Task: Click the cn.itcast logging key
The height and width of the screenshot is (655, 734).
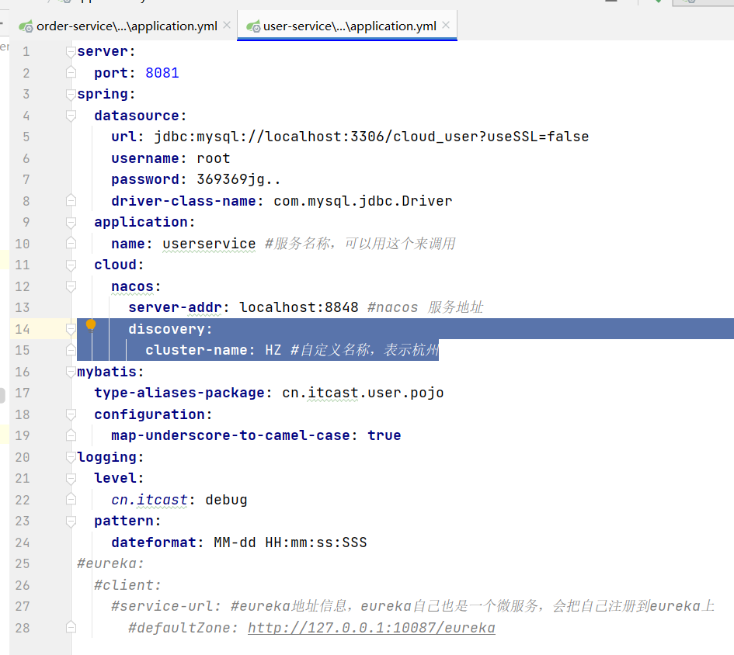Action: pos(149,500)
